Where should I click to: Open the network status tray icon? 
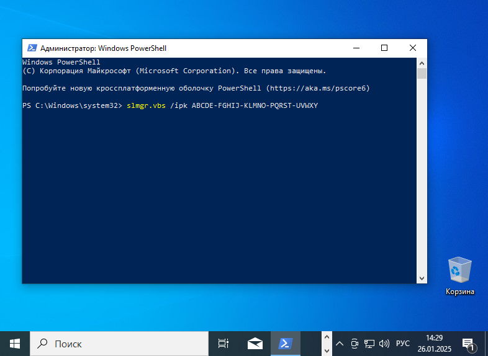[x=369, y=343]
